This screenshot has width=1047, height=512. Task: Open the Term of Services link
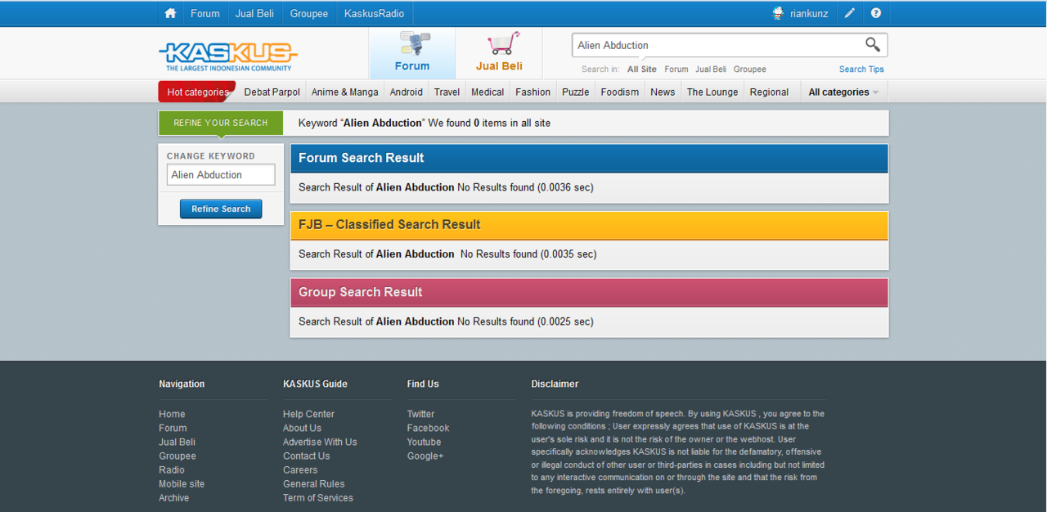pos(318,497)
